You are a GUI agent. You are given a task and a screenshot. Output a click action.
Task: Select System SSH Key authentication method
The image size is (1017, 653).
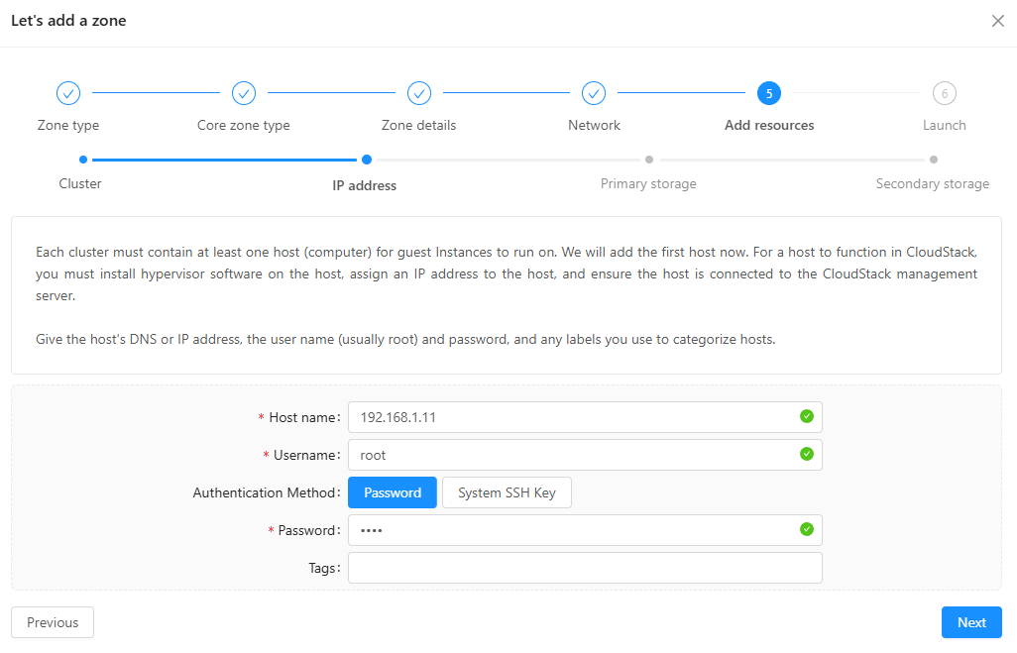tap(507, 492)
